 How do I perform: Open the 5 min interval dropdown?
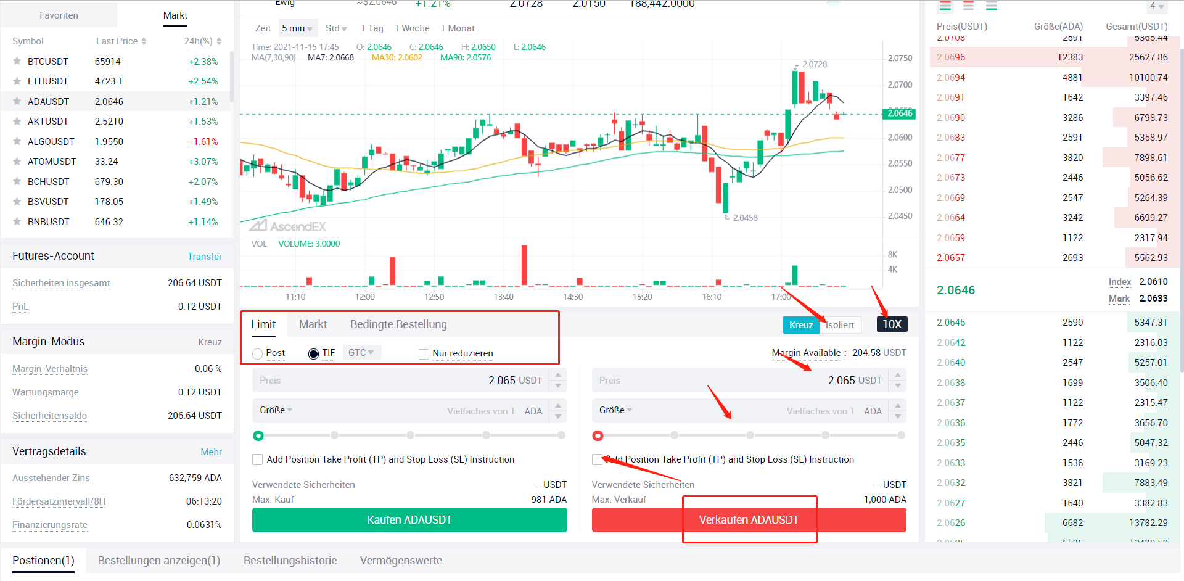[297, 28]
